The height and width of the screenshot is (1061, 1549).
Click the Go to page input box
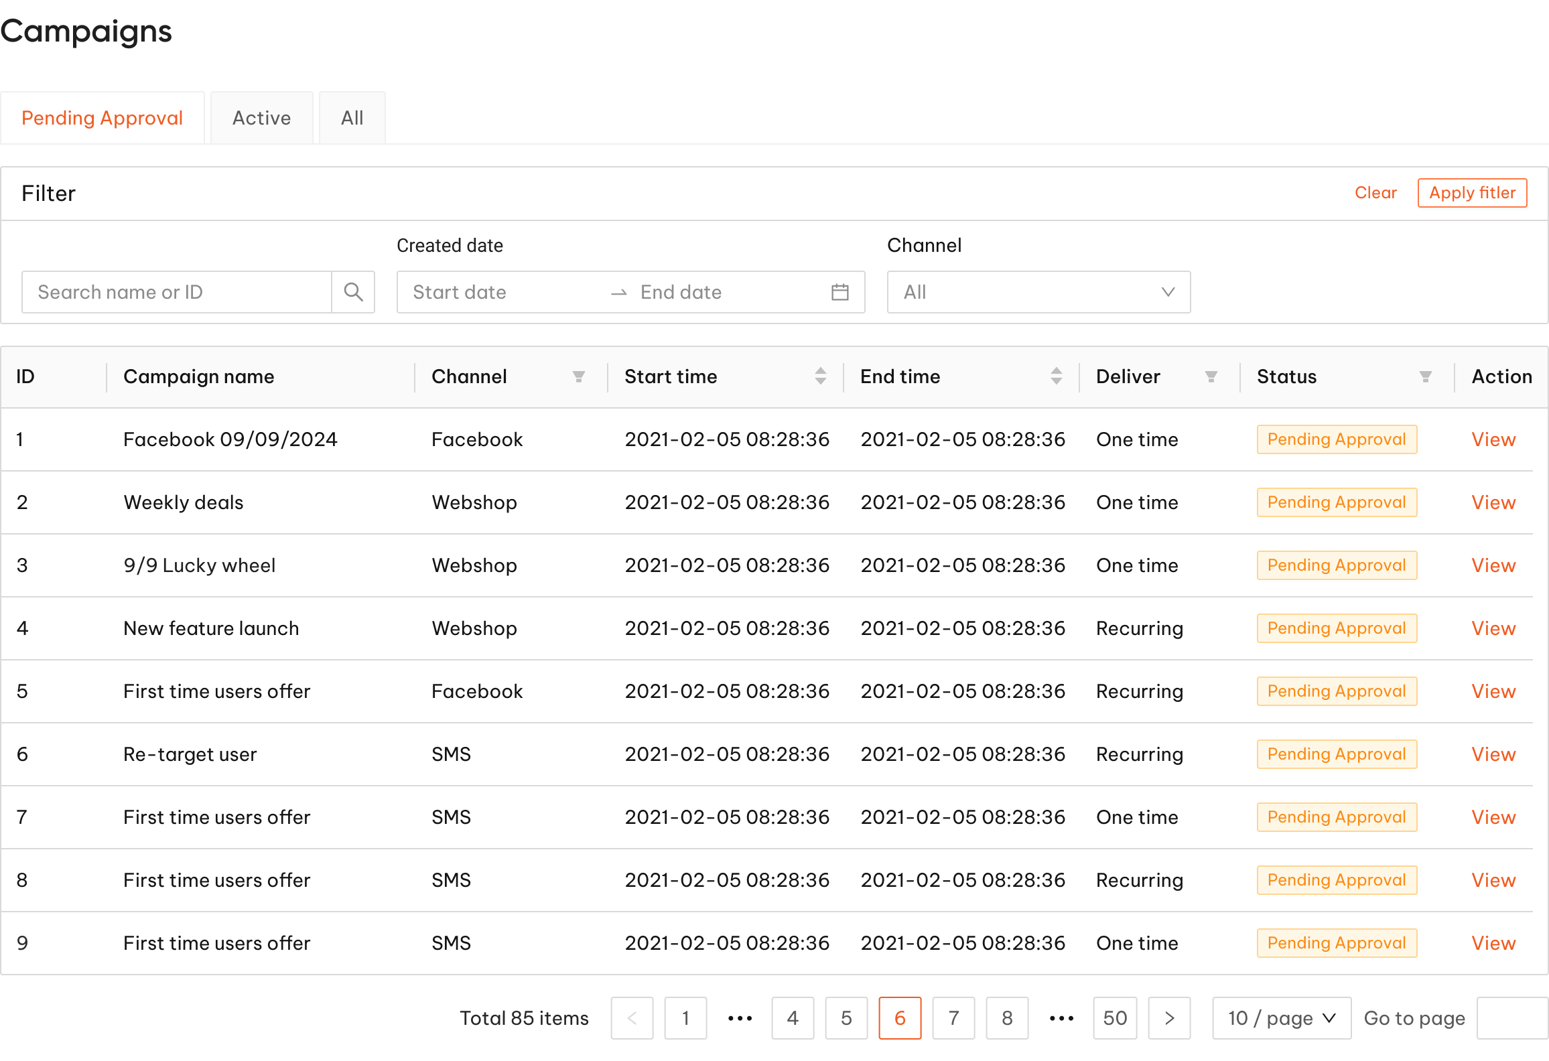click(1512, 1018)
